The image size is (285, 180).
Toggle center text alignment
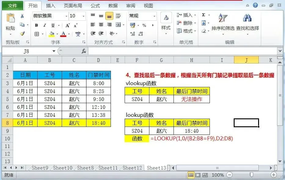click(x=101, y=25)
